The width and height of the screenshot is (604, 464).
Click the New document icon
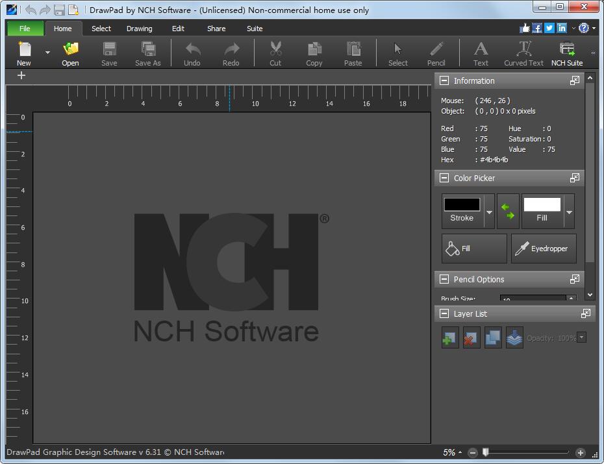[24, 49]
